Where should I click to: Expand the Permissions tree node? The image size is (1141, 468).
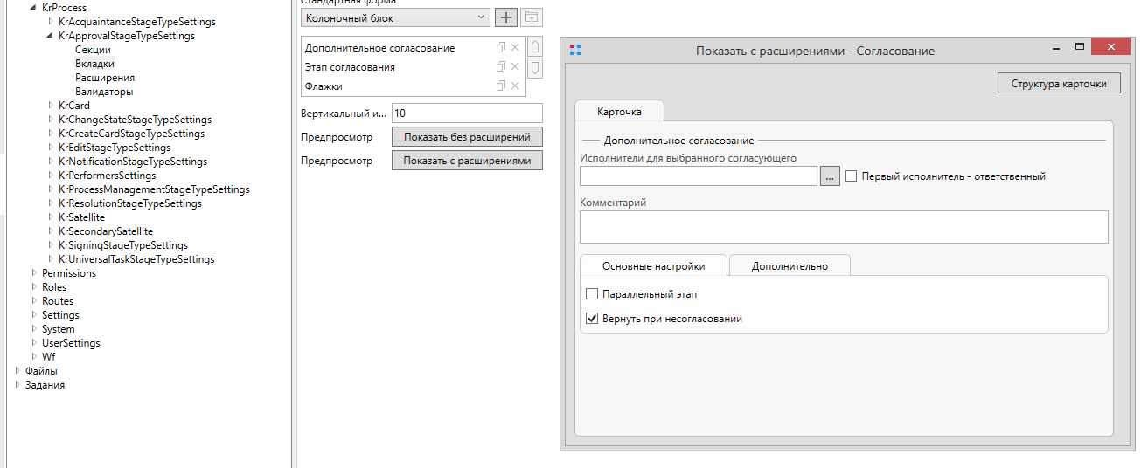pos(33,273)
